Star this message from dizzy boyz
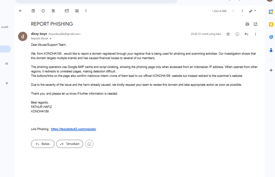 coord(228,34)
